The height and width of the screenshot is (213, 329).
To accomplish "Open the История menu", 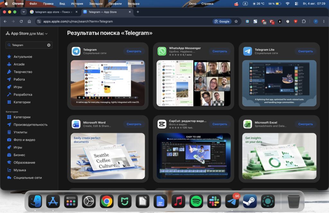I will click(x=77, y=4).
